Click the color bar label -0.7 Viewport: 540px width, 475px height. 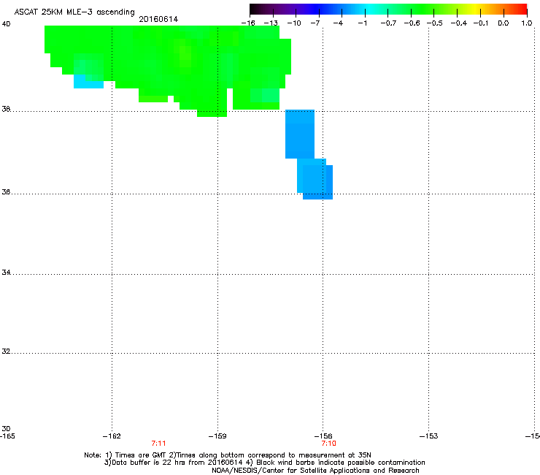pyautogui.click(x=388, y=23)
